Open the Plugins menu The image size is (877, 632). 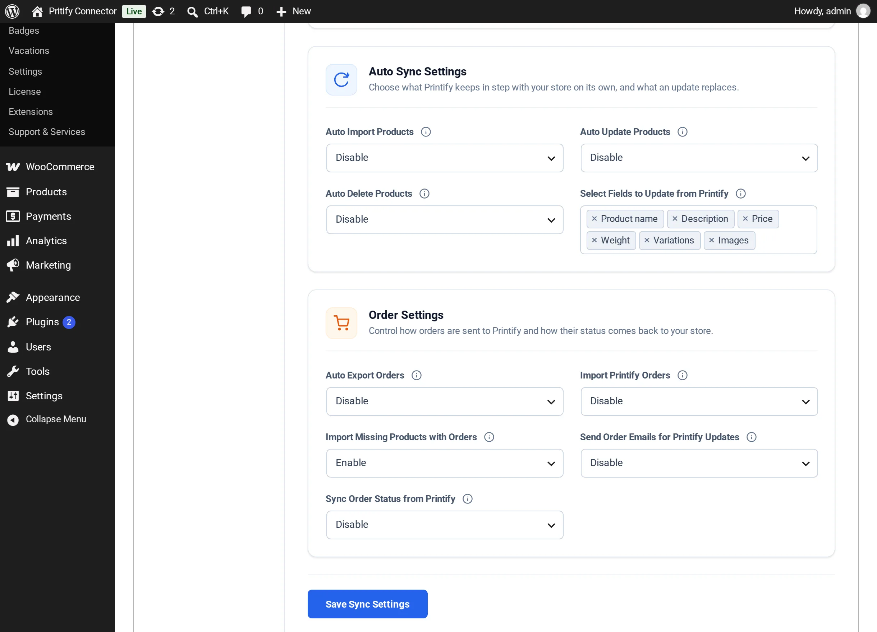[57, 322]
